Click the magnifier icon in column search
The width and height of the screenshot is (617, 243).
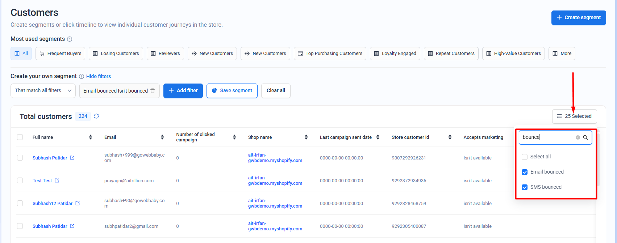click(x=585, y=137)
